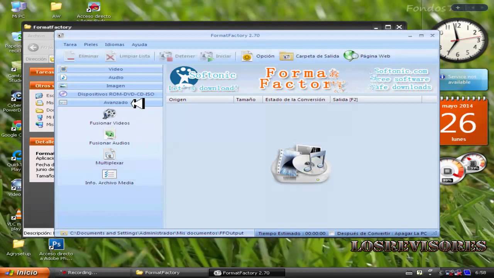Screen dimensions: 494x278
Task: Click Limpiar Lista in the toolbar
Action: 128,56
